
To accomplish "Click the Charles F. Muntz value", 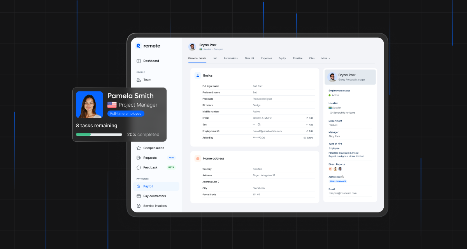I will [x=262, y=118].
